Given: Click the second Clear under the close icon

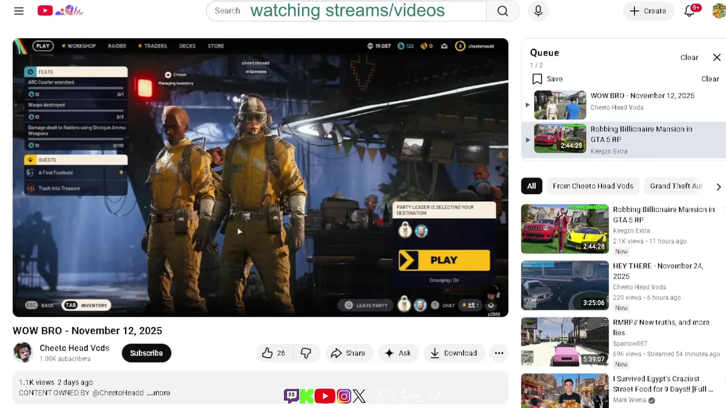Looking at the screenshot, I should (710, 79).
